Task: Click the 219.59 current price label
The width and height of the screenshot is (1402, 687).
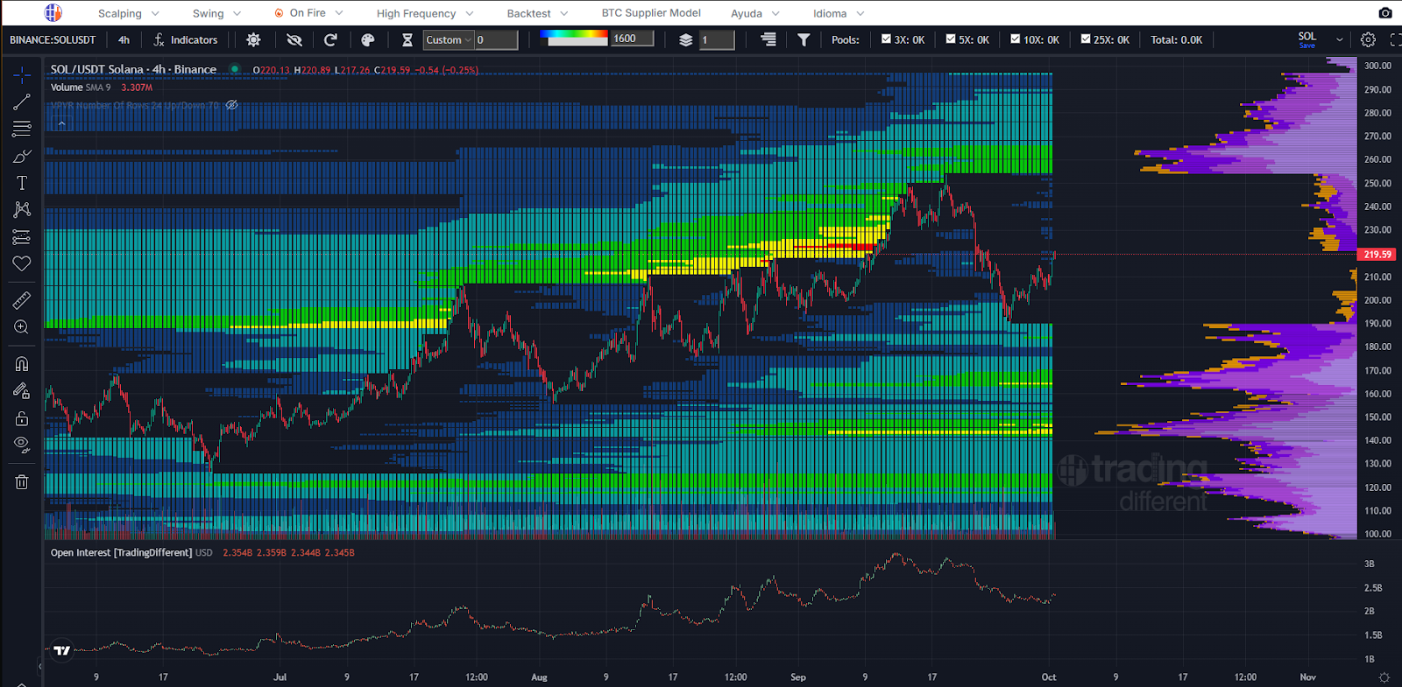Action: click(1377, 255)
